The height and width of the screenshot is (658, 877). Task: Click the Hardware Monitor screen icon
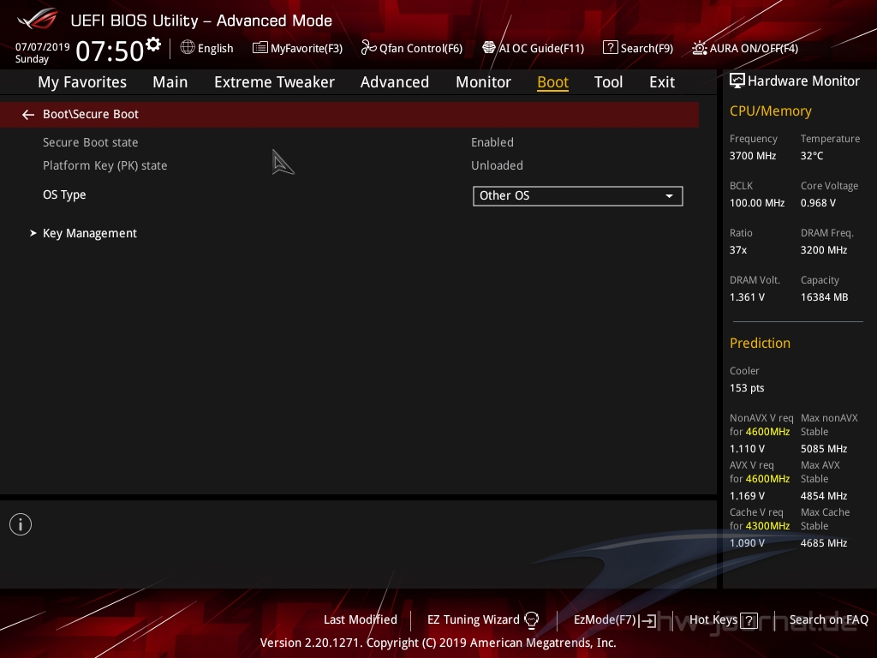point(737,81)
